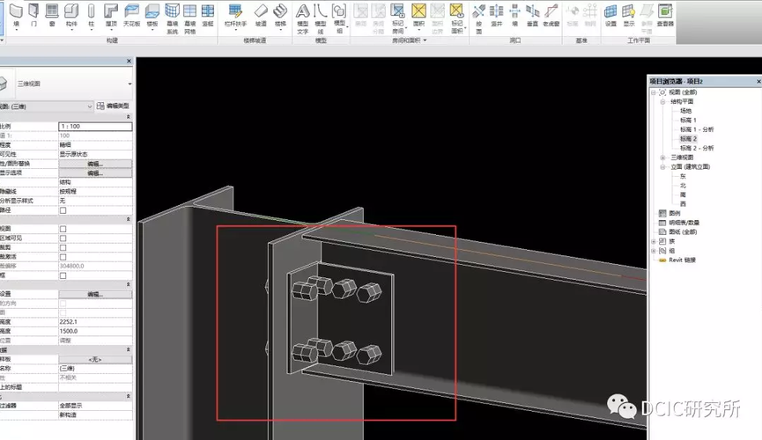
Task: Click 编辑 button for 可见性/图形替换
Action: tap(95, 164)
